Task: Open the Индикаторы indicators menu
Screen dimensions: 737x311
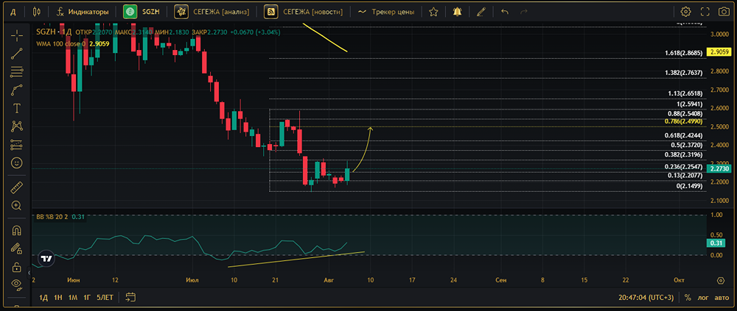Action: pos(82,12)
